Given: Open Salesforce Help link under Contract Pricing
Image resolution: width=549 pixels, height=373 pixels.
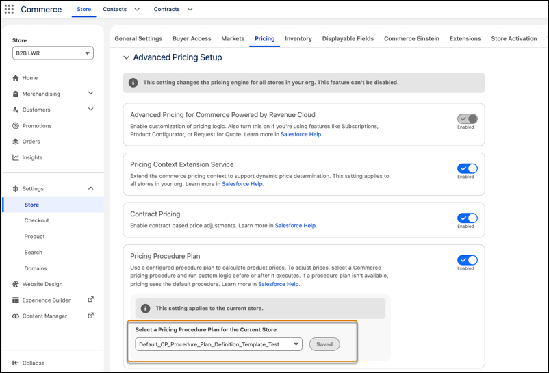Looking at the screenshot, I should tap(295, 226).
